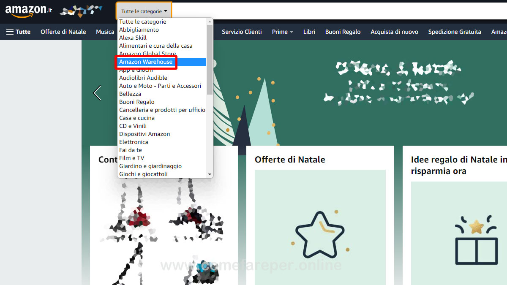Screen dimensions: 507x285
Task: Click Spedizione Gratuita in navigation bar
Action: [x=454, y=32]
